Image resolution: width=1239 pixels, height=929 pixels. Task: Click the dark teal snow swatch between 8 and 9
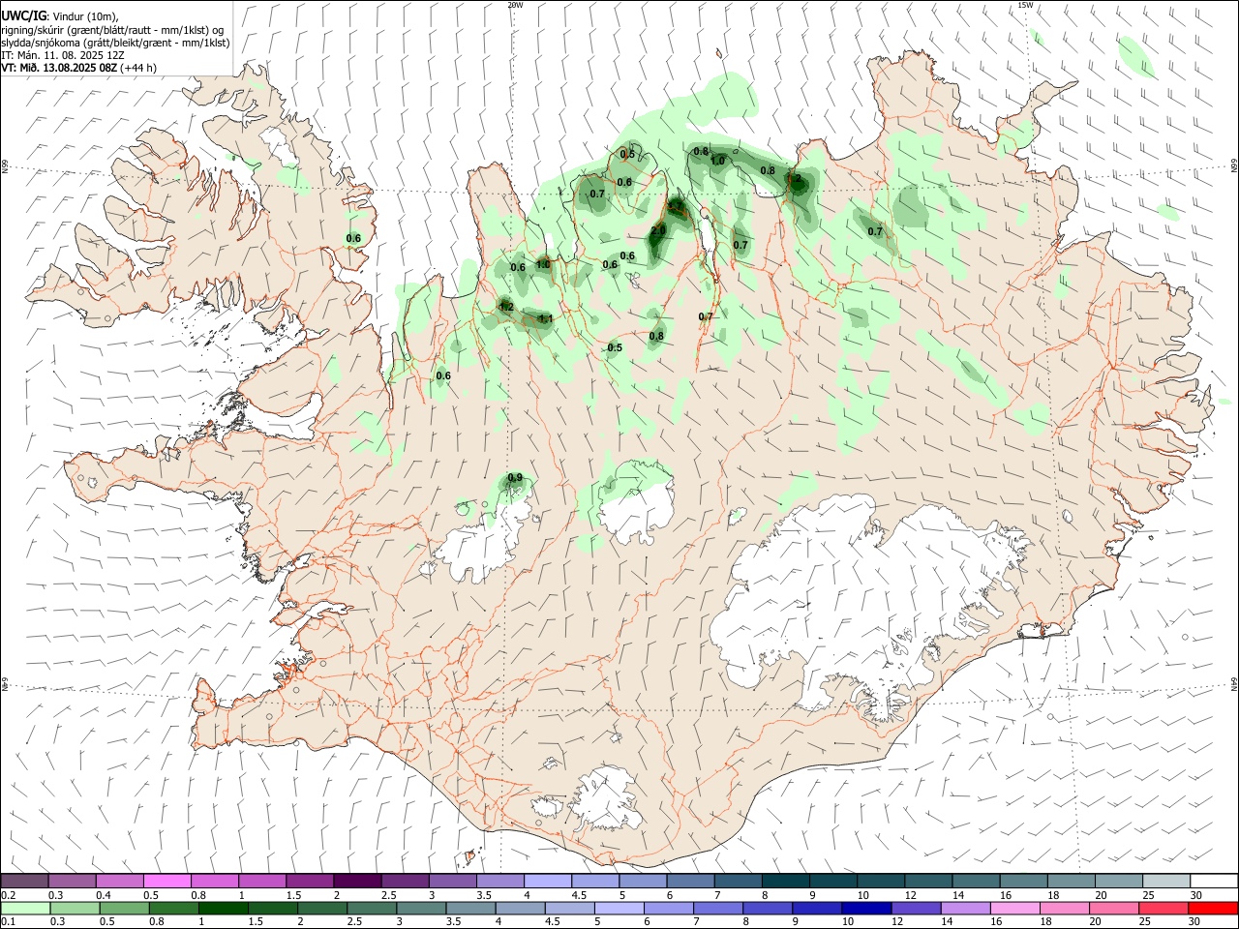point(785,881)
